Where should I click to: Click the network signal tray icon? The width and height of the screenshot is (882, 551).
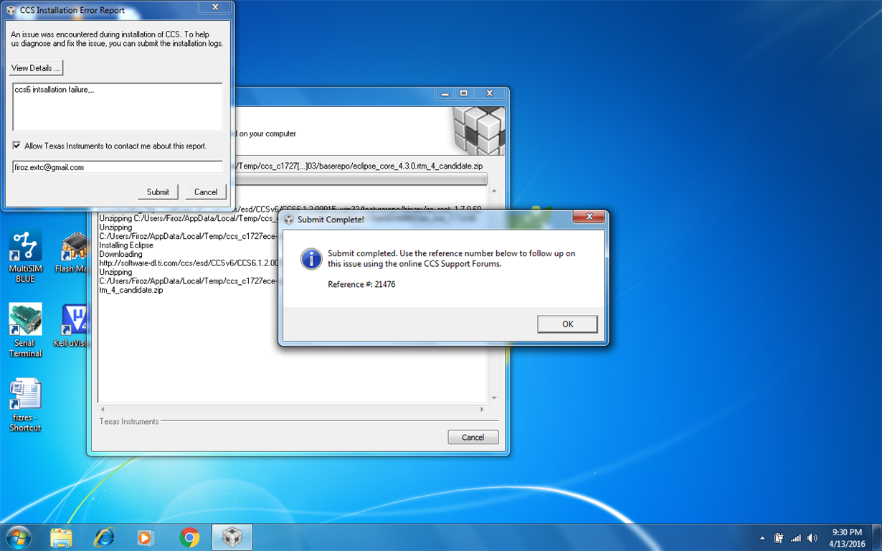click(796, 538)
